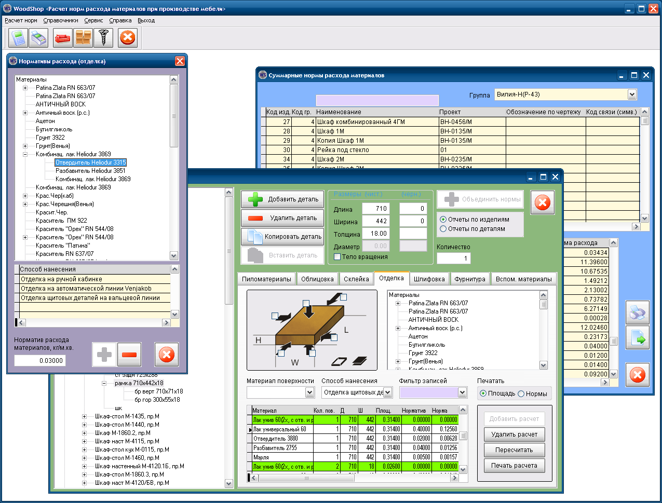Select Площадь print option
Screen dimensions: 662x503
[x=483, y=393]
